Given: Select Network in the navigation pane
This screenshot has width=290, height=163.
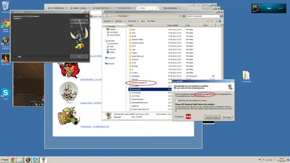Looking at the screenshot, I should [110, 64].
